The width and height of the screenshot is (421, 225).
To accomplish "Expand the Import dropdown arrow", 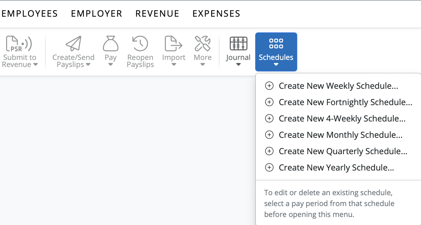I will [x=174, y=64].
